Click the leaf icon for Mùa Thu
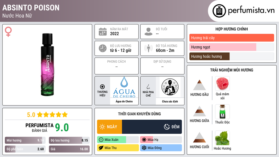Image resolution: width=279 pixels, height=157 pixels. coord(101,148)
